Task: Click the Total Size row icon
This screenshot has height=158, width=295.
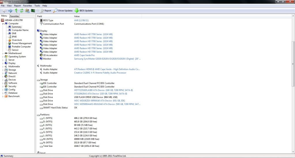Action: (41, 146)
